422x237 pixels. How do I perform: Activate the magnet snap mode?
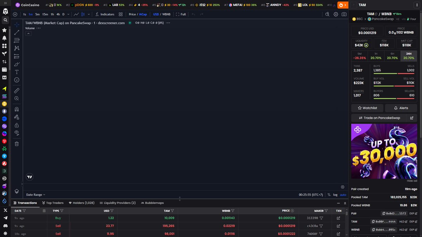(x=17, y=109)
